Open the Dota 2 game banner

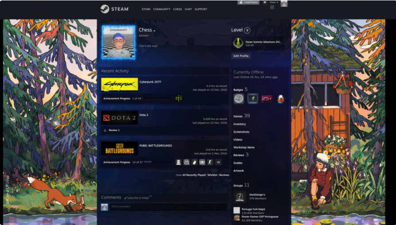pyautogui.click(x=120, y=118)
